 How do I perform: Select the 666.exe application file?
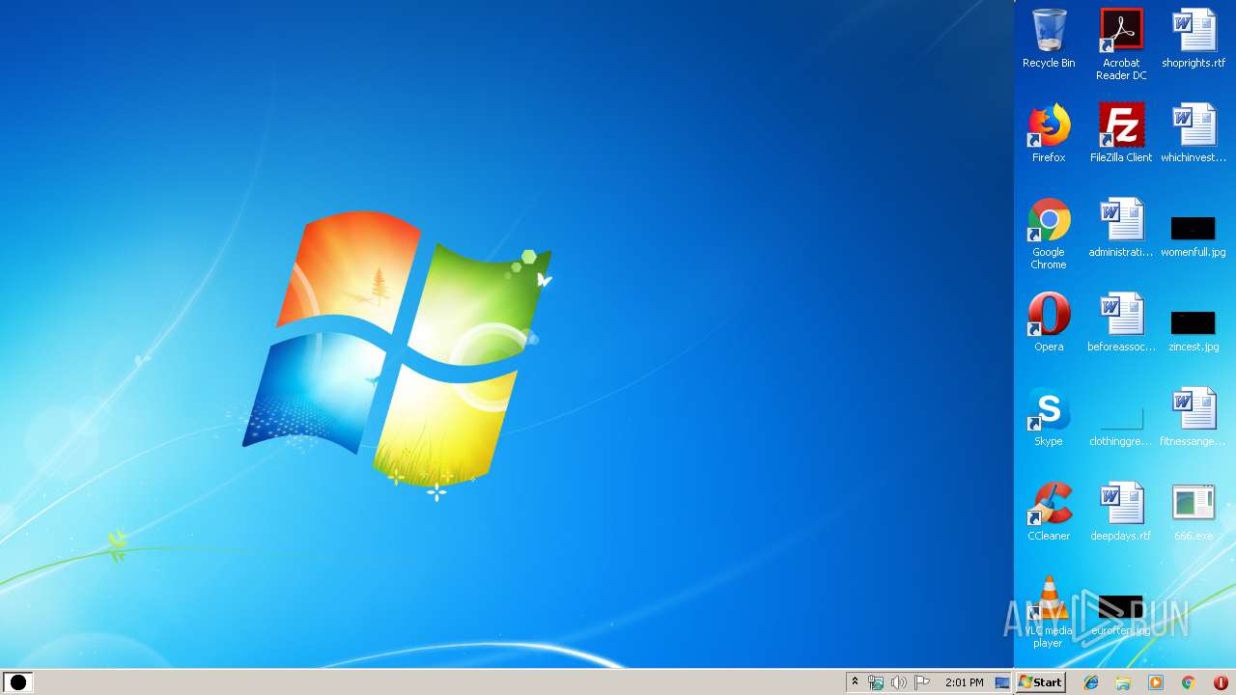pyautogui.click(x=1194, y=512)
